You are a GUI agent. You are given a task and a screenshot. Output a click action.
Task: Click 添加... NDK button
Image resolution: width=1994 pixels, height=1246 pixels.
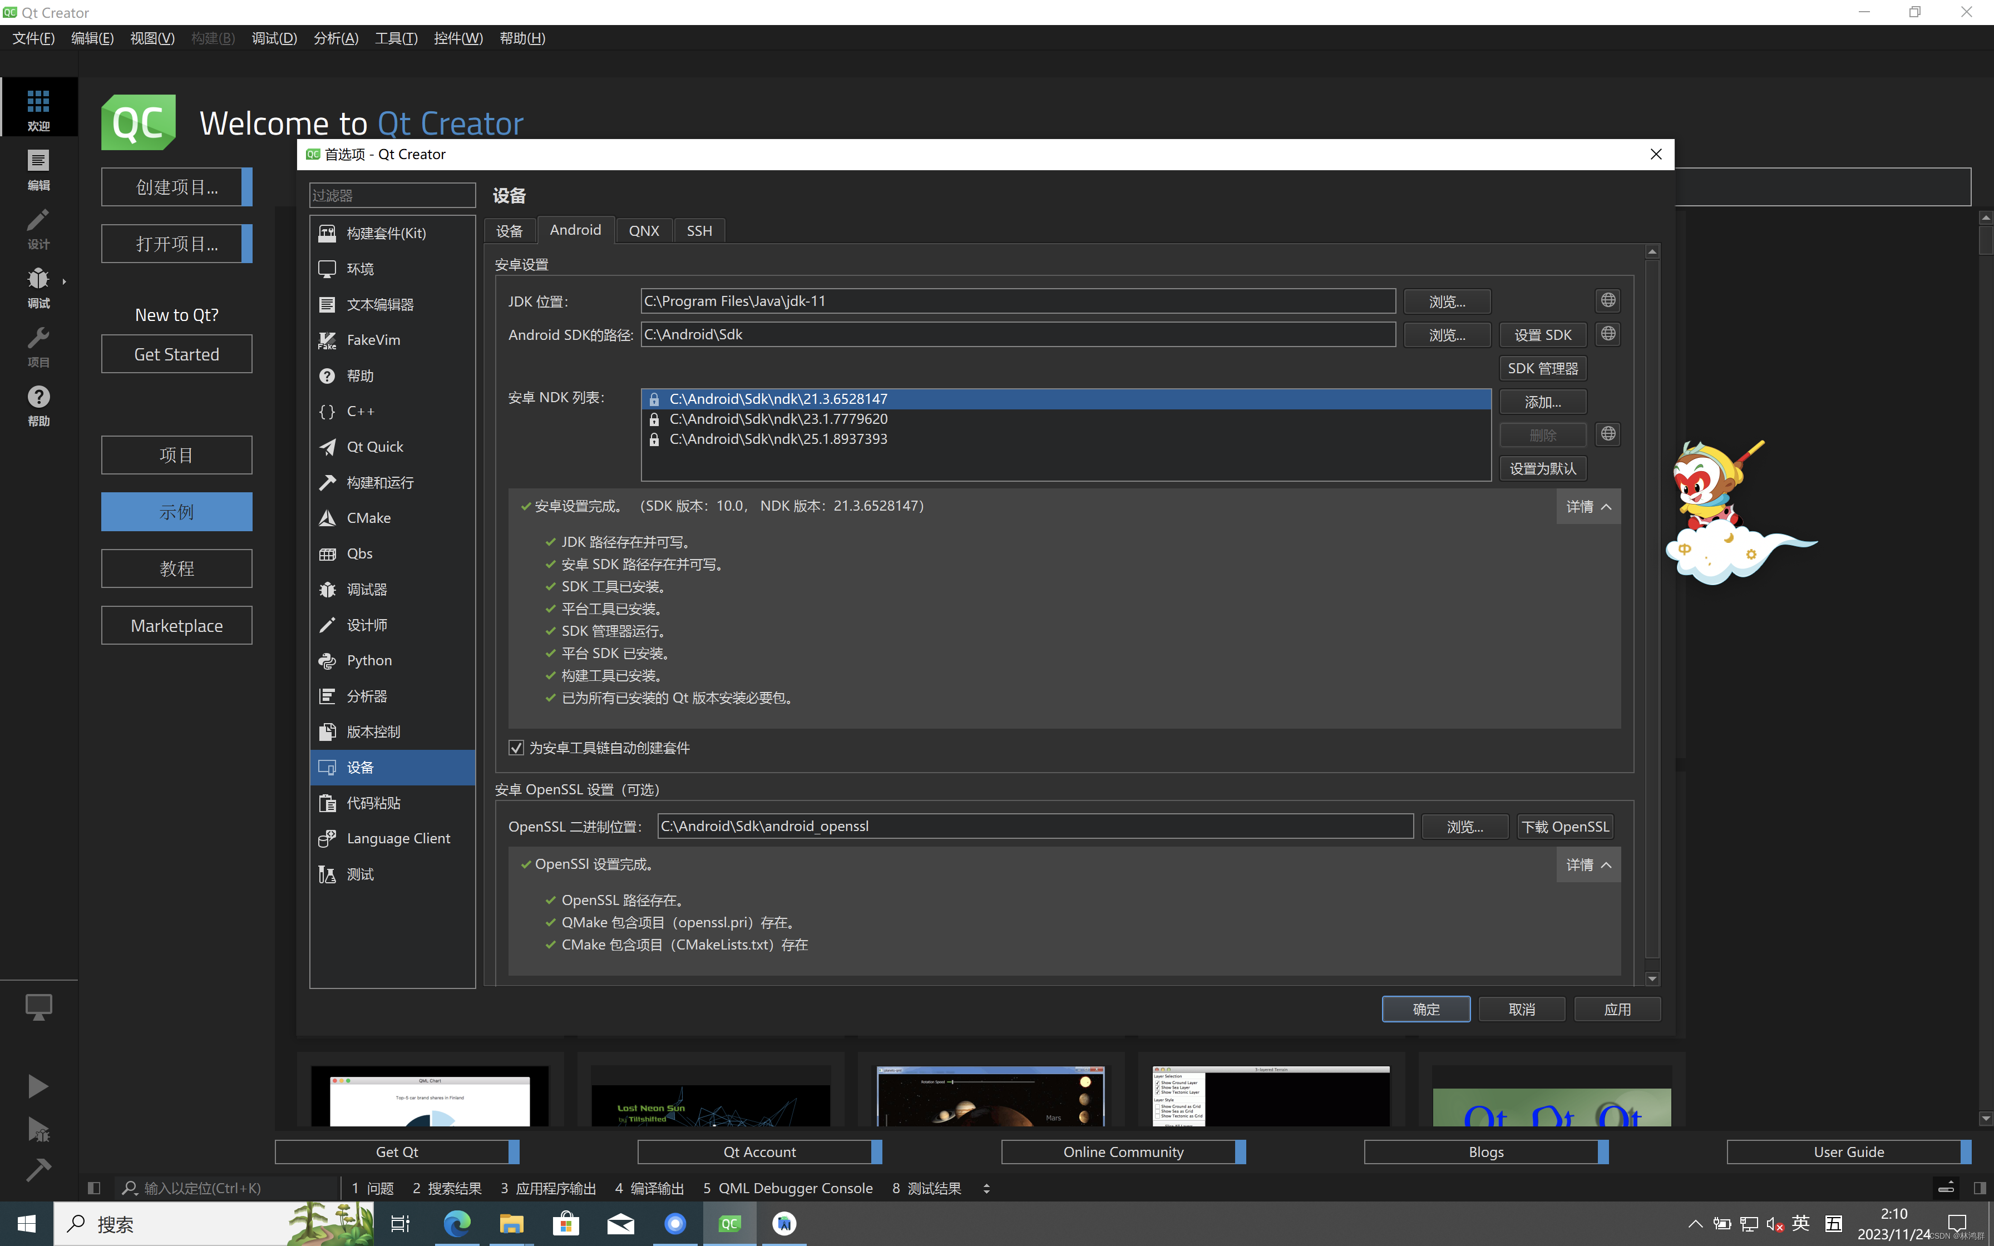coord(1542,402)
